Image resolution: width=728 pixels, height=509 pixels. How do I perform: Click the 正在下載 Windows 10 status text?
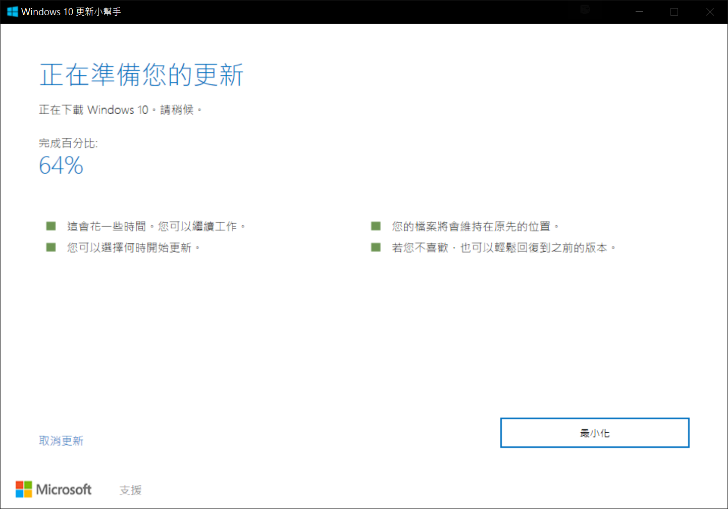120,110
